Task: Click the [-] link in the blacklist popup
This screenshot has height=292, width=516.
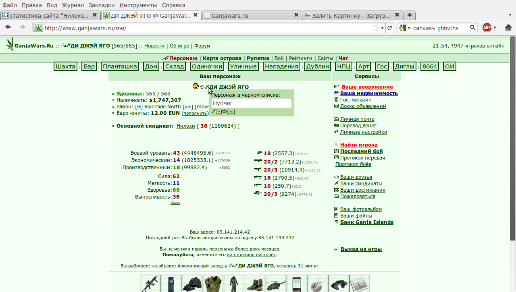Action: (x=219, y=112)
